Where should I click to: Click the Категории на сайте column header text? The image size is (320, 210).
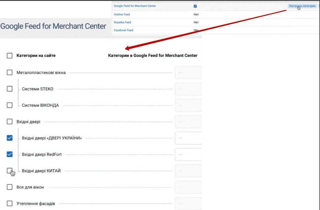(x=36, y=55)
